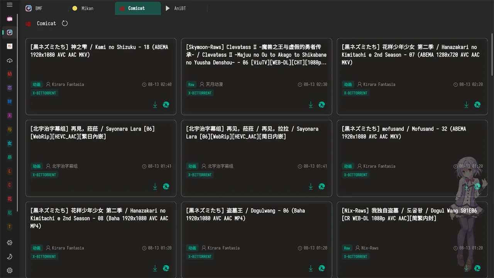Select the 转 sidebar shortcut

click(x=10, y=102)
